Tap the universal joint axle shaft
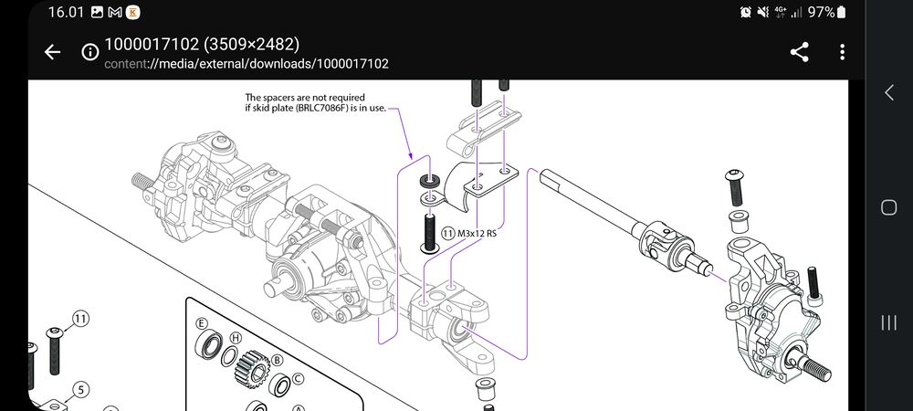Viewport: 913px width, 411px height. [x=626, y=223]
